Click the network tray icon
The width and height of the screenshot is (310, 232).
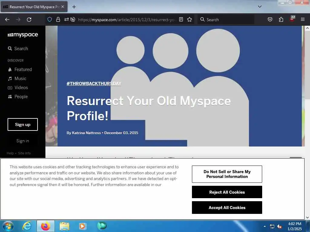click(x=272, y=227)
